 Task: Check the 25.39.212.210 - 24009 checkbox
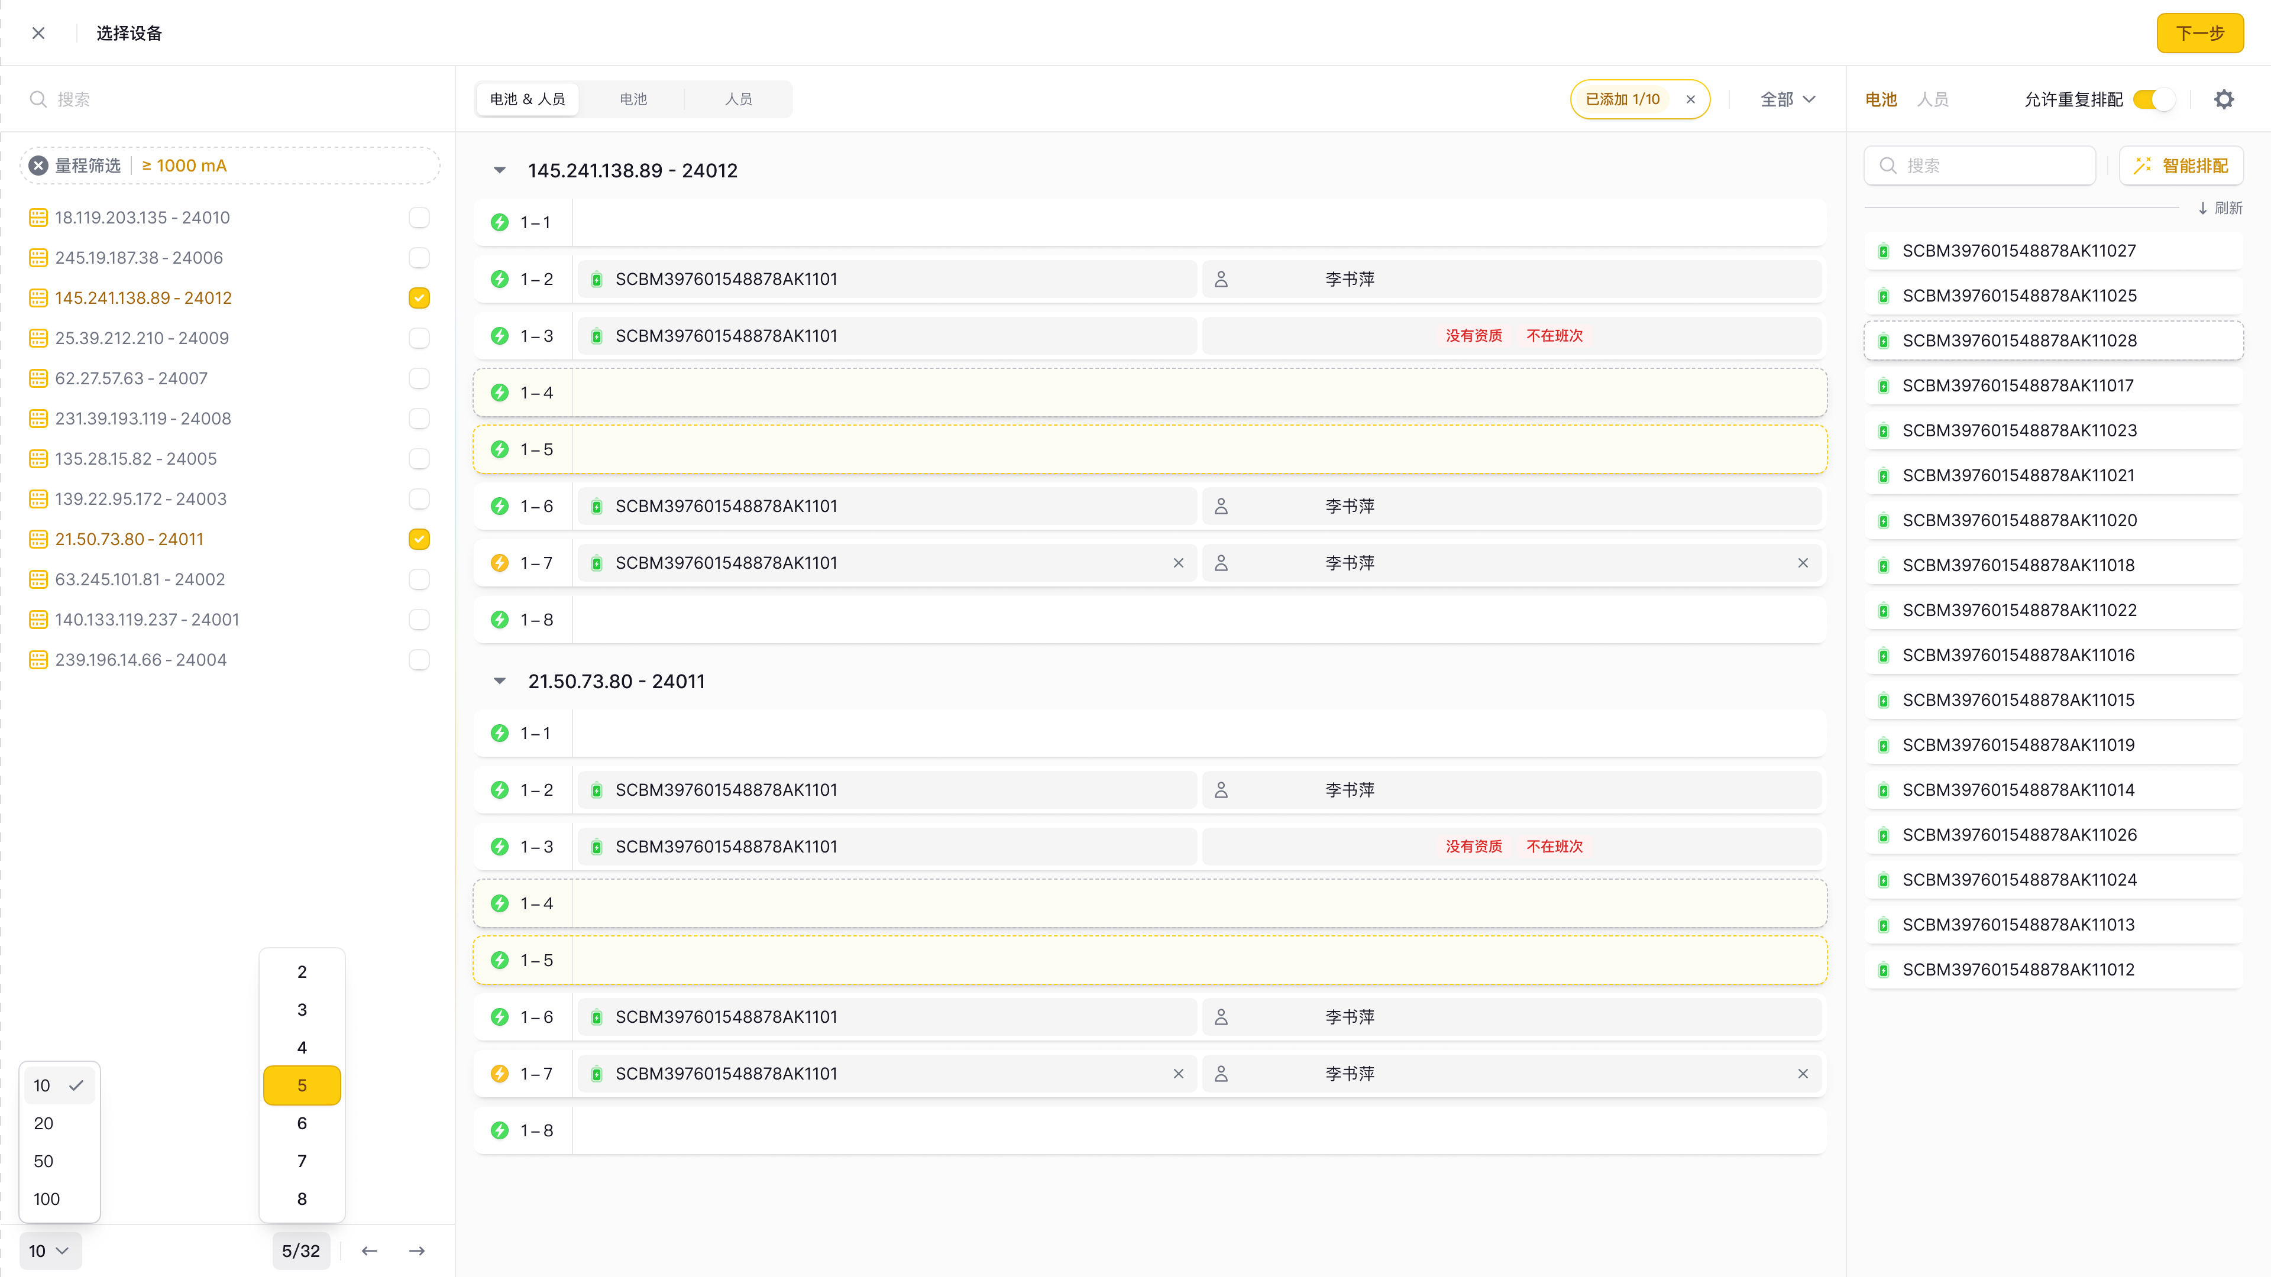point(420,338)
